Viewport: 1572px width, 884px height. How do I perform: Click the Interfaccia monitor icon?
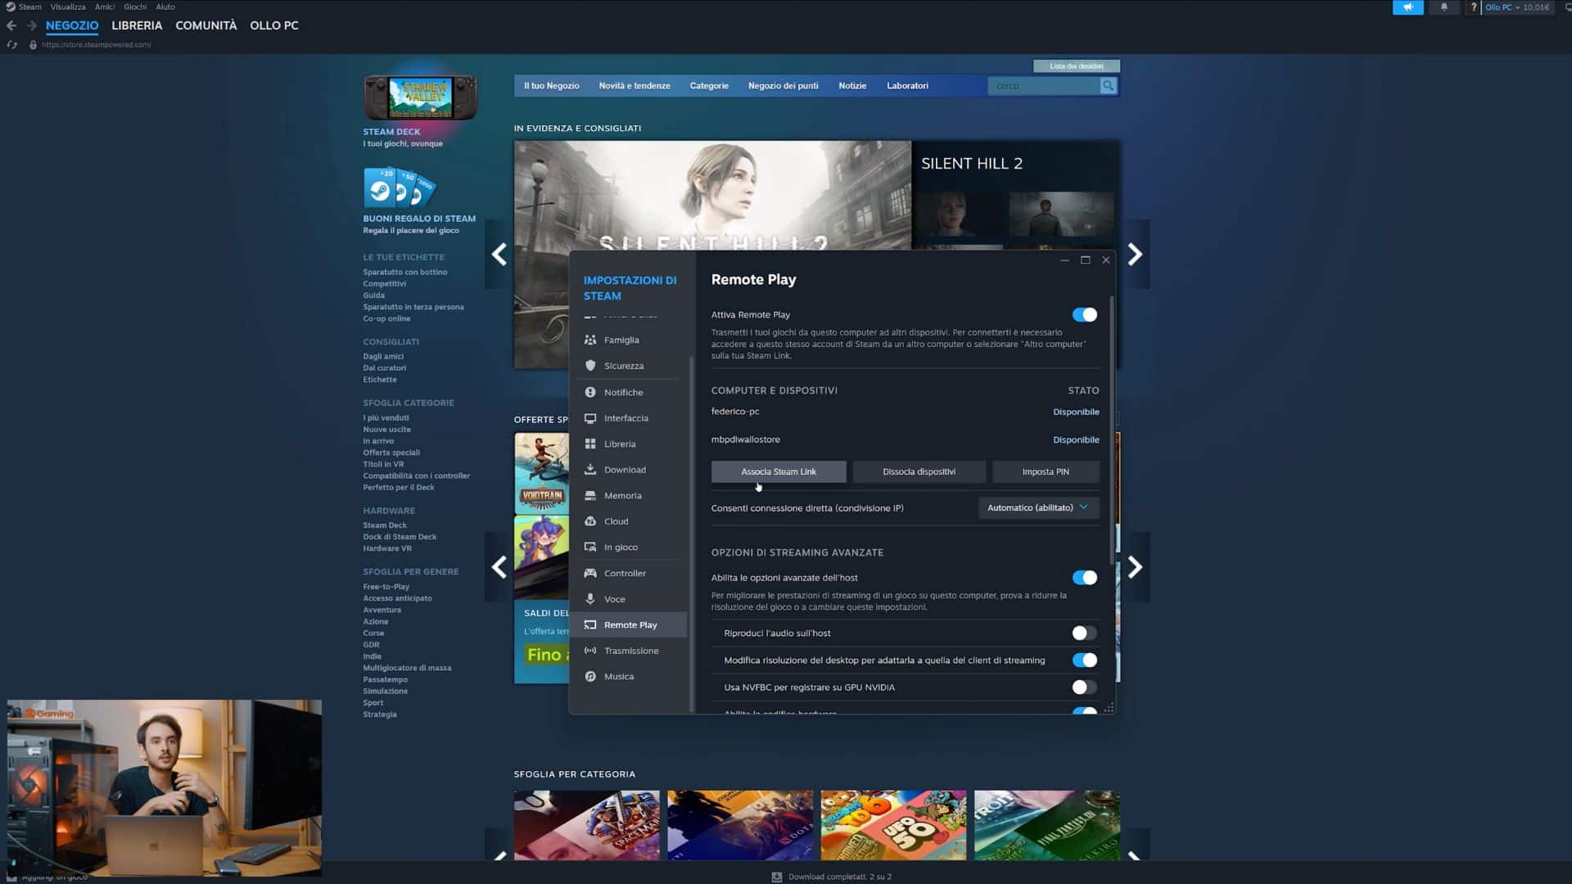589,418
